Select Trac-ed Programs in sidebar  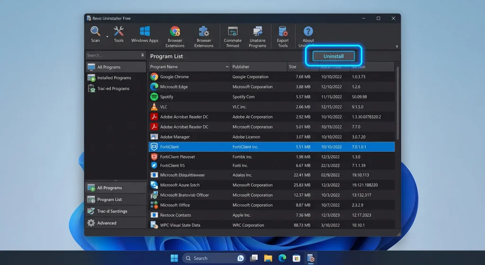116,89
